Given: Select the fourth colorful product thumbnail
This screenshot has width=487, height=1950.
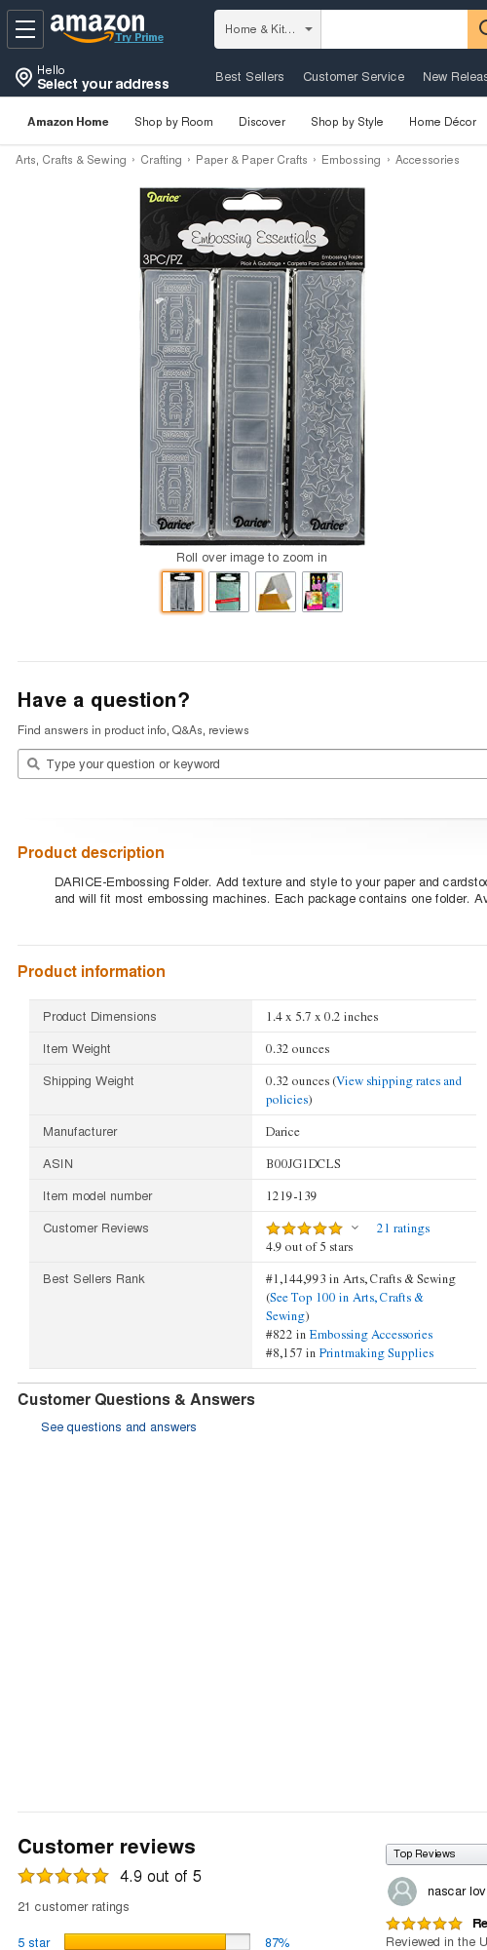Looking at the screenshot, I should [322, 592].
